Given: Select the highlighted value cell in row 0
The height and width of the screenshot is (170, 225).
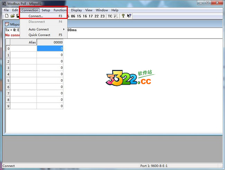Looking at the screenshot, I should pyautogui.click(x=50, y=48).
